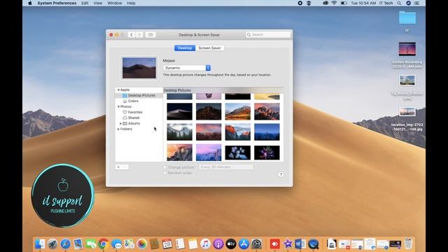Open Notes icon in the Dock
448x252 pixels.
(x=193, y=244)
